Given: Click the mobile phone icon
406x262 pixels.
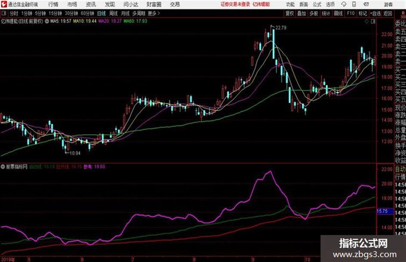Looking at the screenshot, I should pyautogui.click(x=354, y=4).
